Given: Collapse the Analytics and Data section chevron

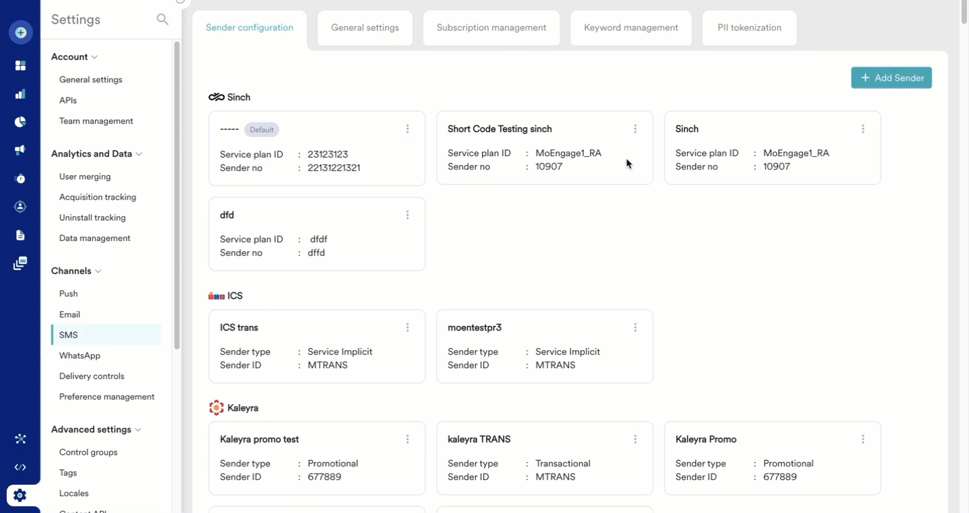Looking at the screenshot, I should pyautogui.click(x=139, y=154).
